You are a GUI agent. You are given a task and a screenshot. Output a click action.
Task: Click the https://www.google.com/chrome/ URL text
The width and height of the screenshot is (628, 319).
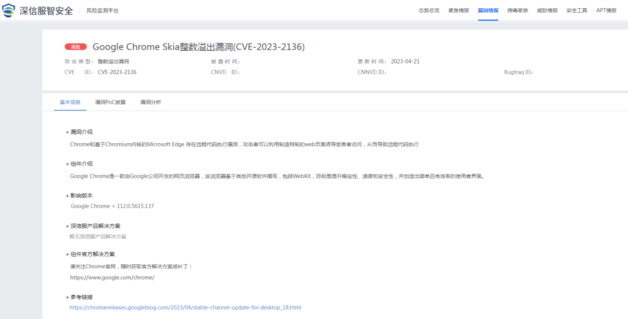112,277
